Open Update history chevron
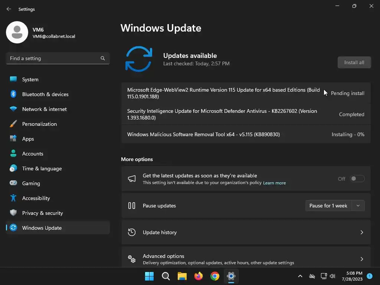The height and width of the screenshot is (285, 380). coord(361,232)
